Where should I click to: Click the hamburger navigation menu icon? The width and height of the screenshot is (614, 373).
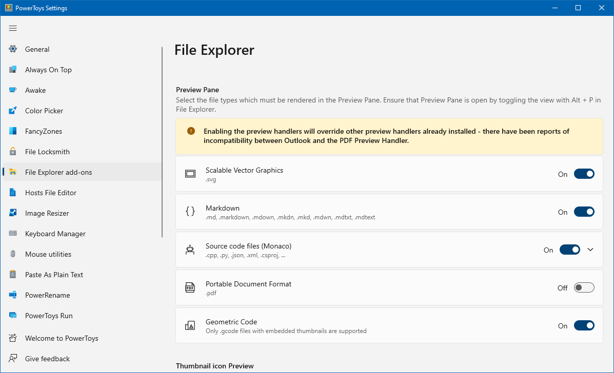(13, 28)
